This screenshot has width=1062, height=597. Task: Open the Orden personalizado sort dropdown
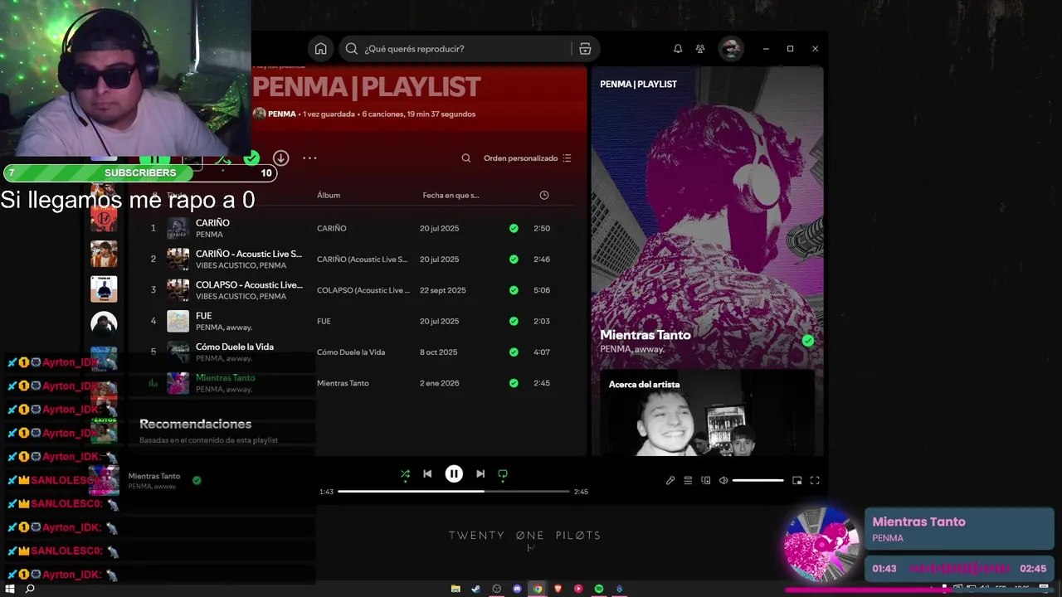(x=528, y=158)
